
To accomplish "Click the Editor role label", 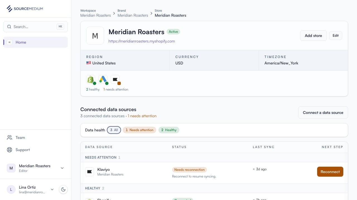I will 23,171.
